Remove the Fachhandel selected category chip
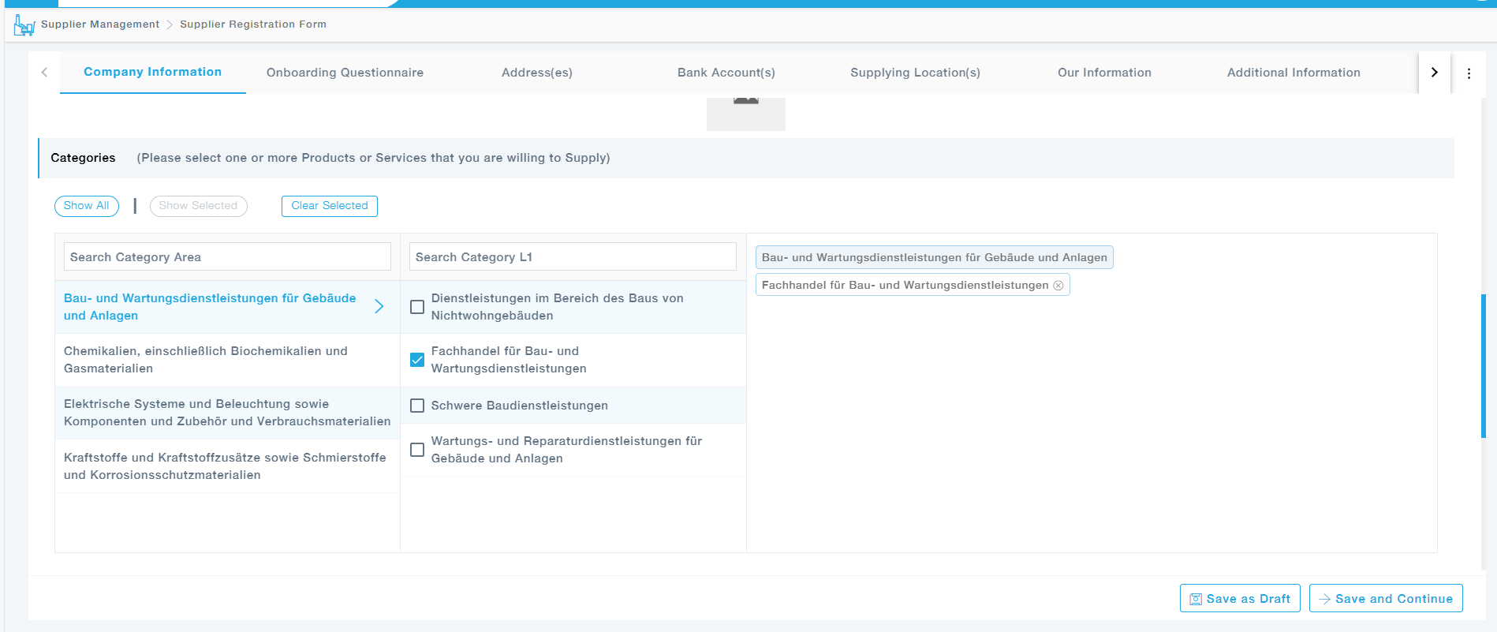The width and height of the screenshot is (1497, 632). click(x=1058, y=286)
